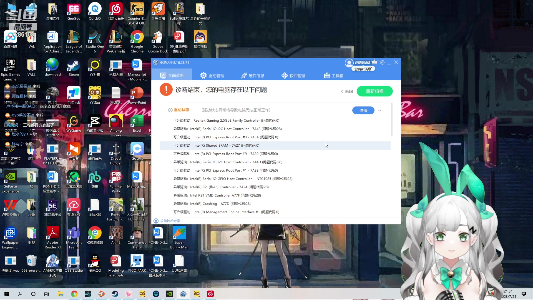Click 求助技术专家 link at bottom
Screen dimensions: 533x300
(170, 221)
